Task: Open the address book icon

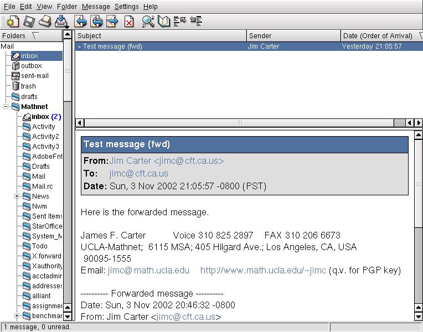Action: click(163, 22)
